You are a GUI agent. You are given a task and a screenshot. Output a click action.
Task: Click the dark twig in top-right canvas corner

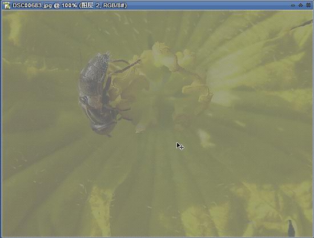pyautogui.click(x=301, y=25)
